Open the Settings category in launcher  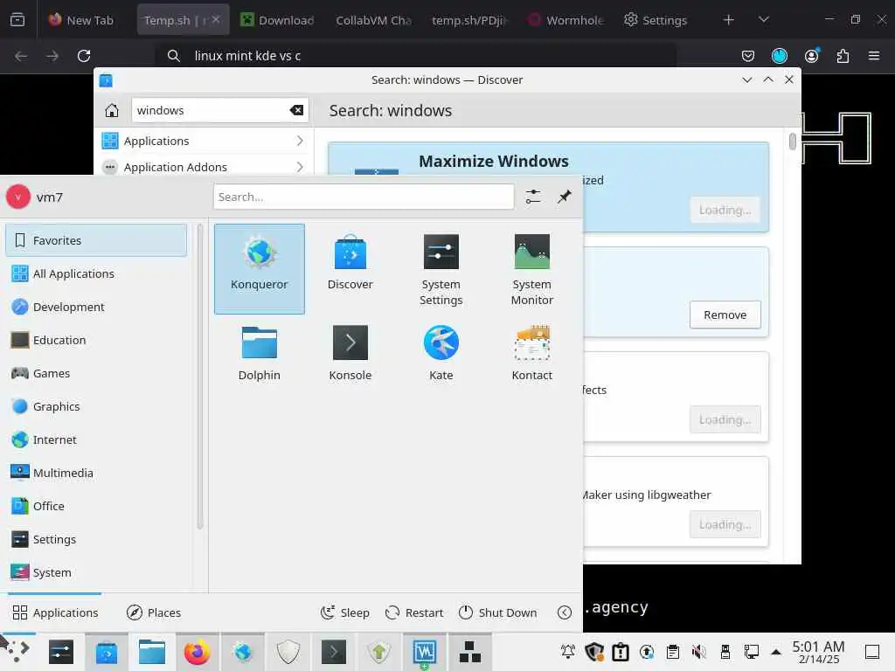pyautogui.click(x=96, y=539)
